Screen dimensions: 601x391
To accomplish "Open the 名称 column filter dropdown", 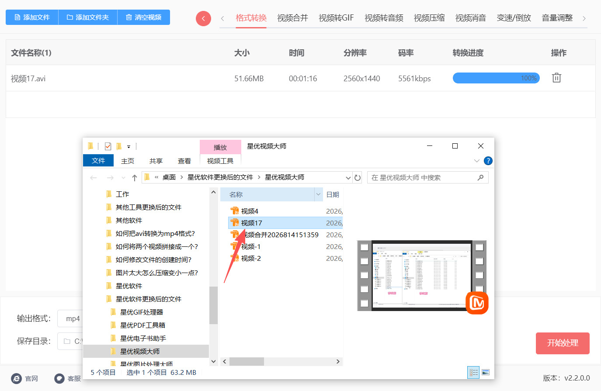I will [x=318, y=195].
